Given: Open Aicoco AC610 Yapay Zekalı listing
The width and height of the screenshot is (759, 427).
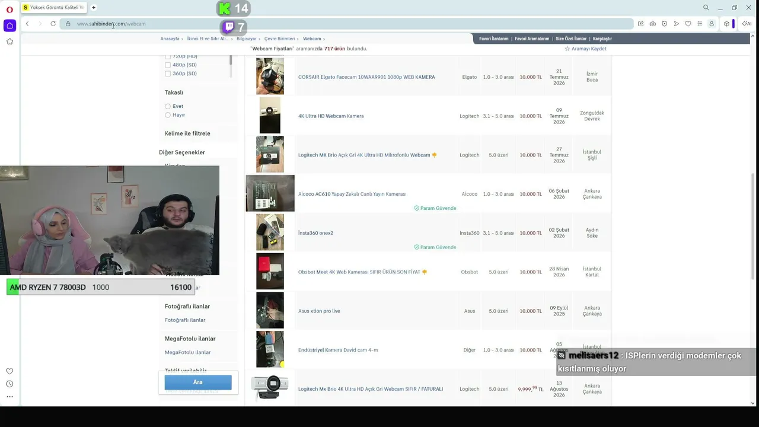Looking at the screenshot, I should [x=352, y=194].
